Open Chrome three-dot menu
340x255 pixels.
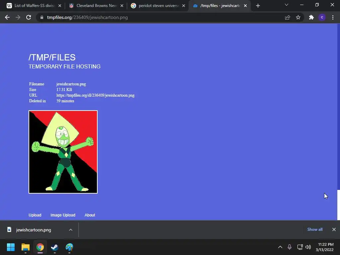click(x=333, y=17)
